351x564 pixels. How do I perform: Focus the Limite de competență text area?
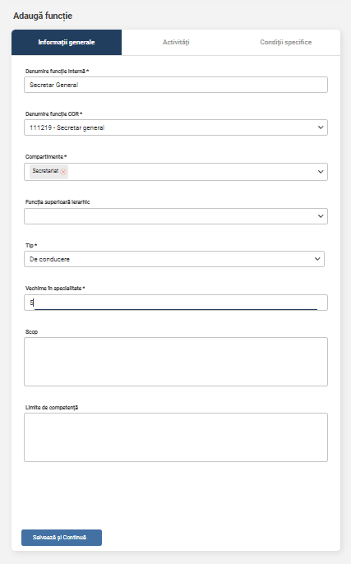pos(176,437)
